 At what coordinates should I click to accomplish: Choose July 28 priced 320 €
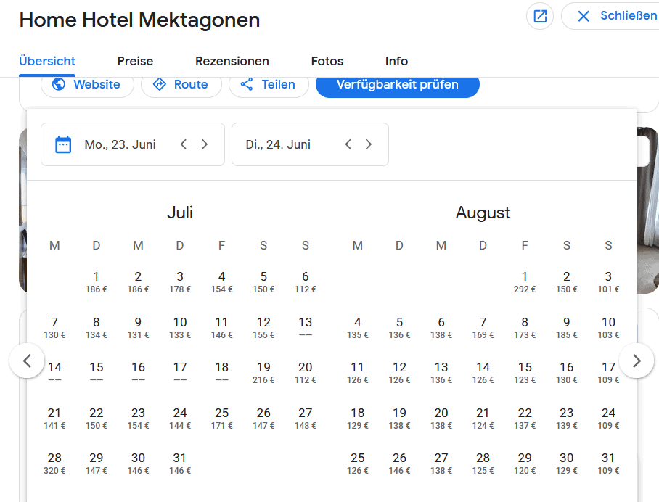[54, 463]
